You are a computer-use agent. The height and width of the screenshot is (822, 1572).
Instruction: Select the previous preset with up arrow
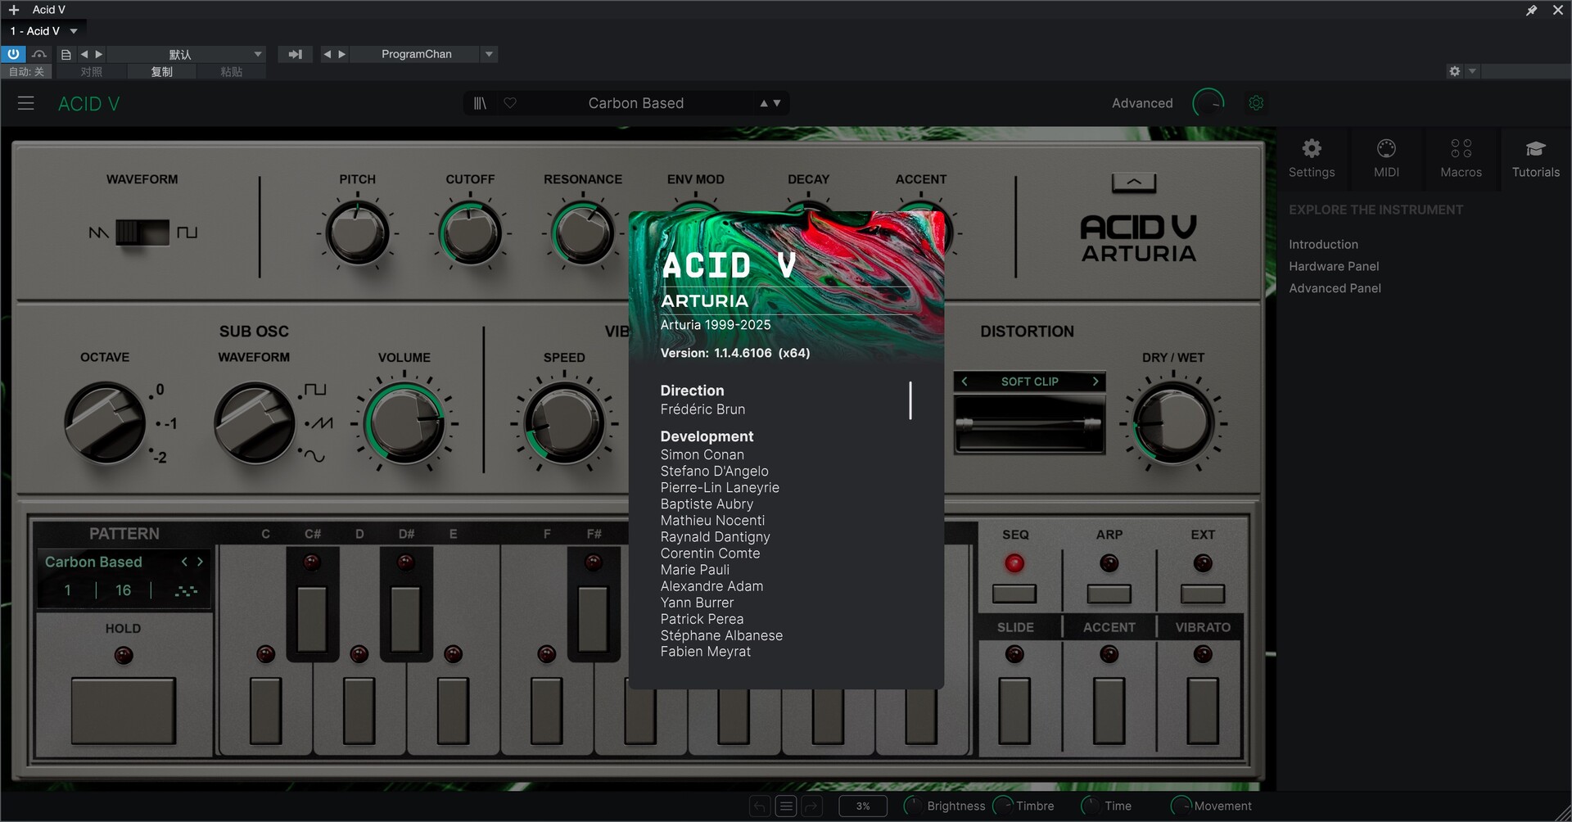pos(764,103)
